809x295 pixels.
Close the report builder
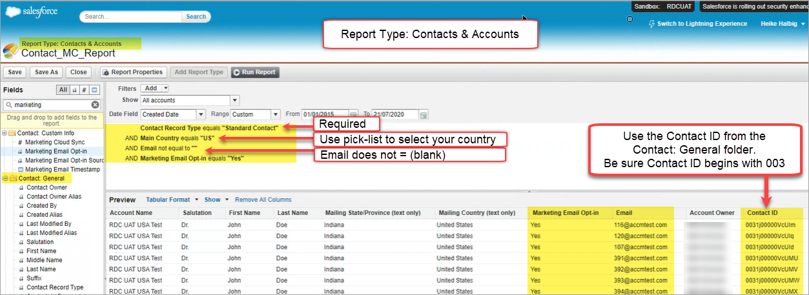(79, 72)
